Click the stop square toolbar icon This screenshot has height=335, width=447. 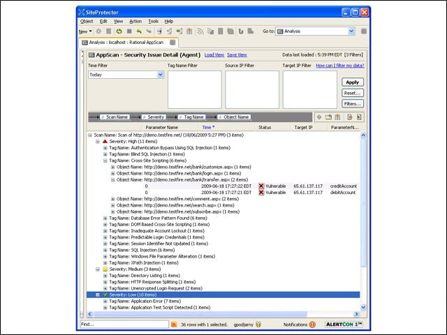[x=129, y=31]
